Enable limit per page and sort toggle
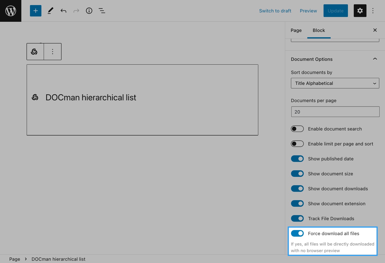Screen dimensions: 385x263 click(x=297, y=144)
